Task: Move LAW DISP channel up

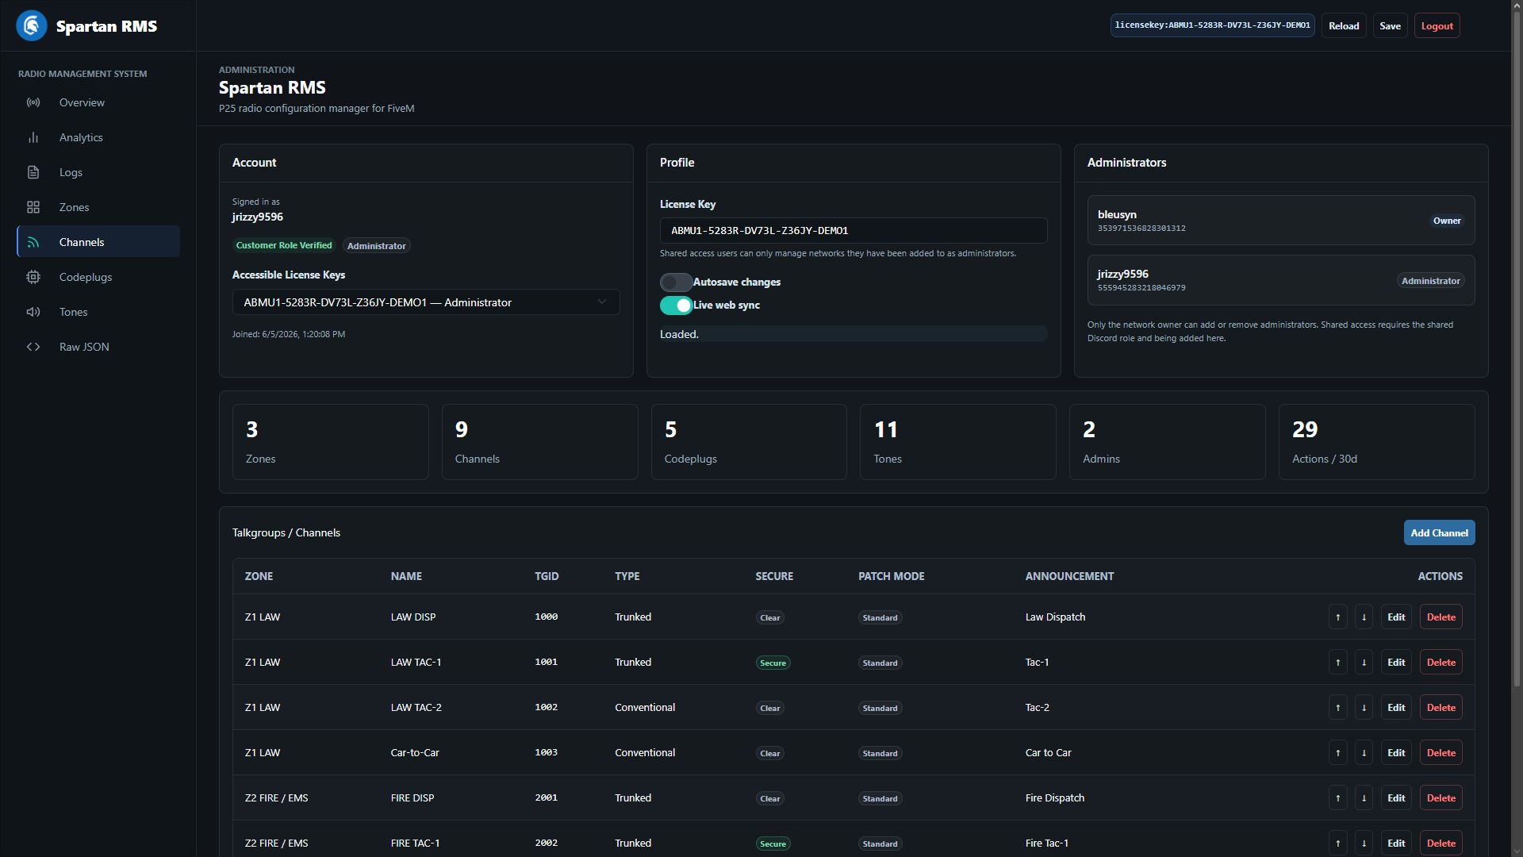Action: [x=1338, y=617]
